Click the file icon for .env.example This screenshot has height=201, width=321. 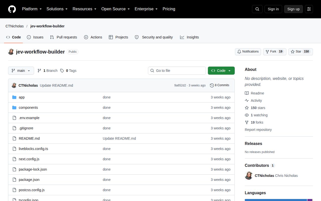tap(14, 118)
